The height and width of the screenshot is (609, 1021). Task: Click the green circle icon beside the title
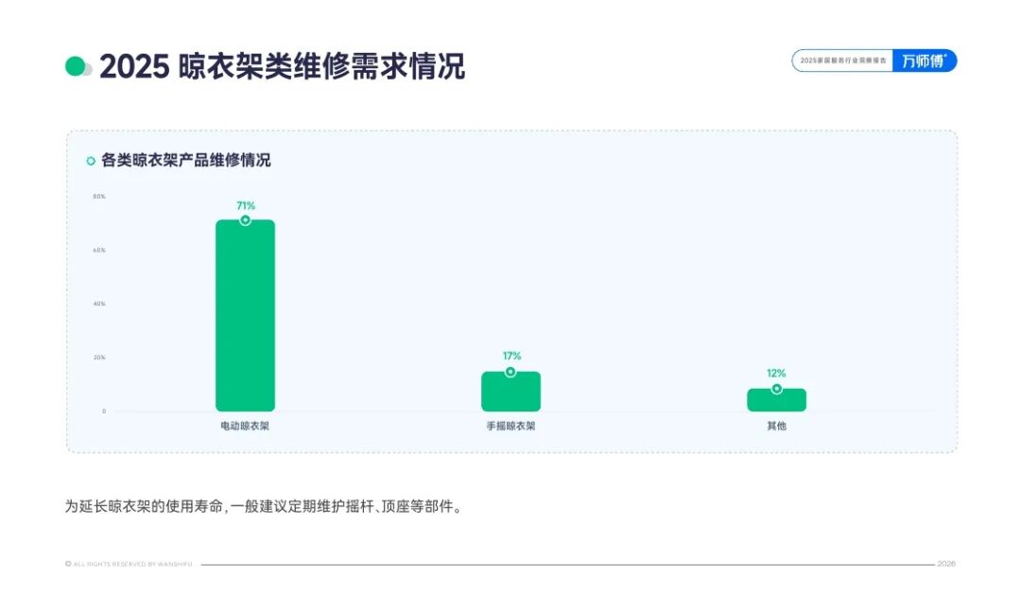tap(76, 66)
